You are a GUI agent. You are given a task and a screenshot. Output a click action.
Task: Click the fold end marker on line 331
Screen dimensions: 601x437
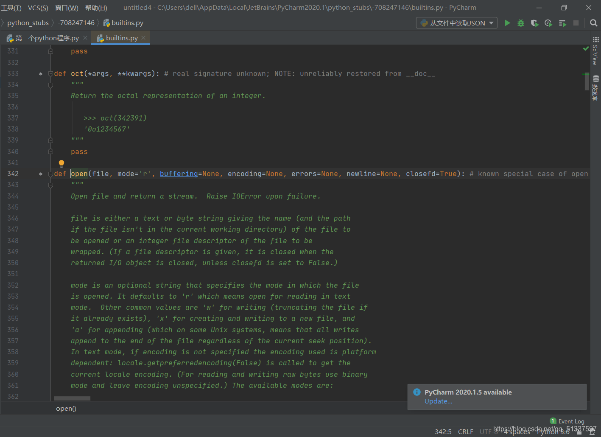50,51
